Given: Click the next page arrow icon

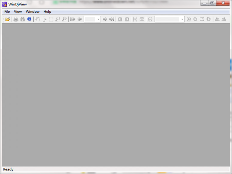Looking at the screenshot, I should coord(105,19).
